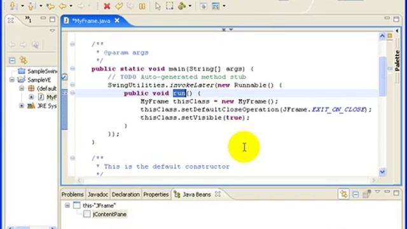Click the pause synchronization toolbar icon
The width and height of the screenshot is (407, 229).
point(142,6)
